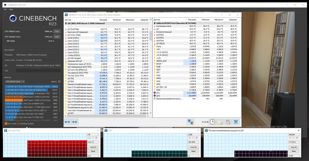309x161 pixels.
Task: Expand the Details dropdown arrow in Ranking
Action: (x=59, y=82)
